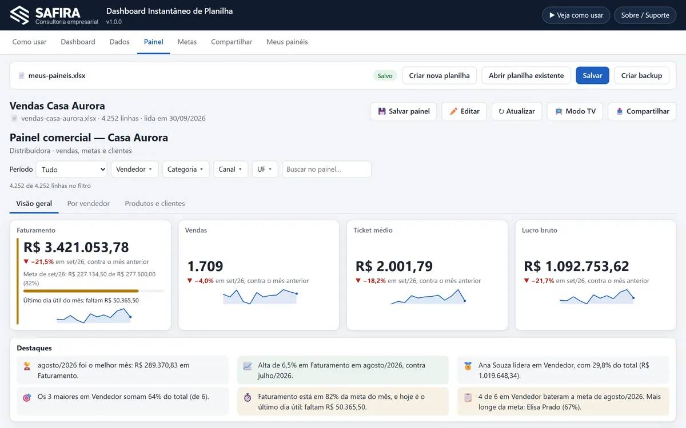Viewport: 686px width, 428px height.
Task: Switch to the Dashboard tab
Action: [x=78, y=42]
